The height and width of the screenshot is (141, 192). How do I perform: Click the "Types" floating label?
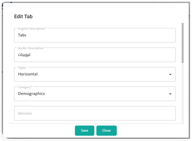(x=22, y=67)
